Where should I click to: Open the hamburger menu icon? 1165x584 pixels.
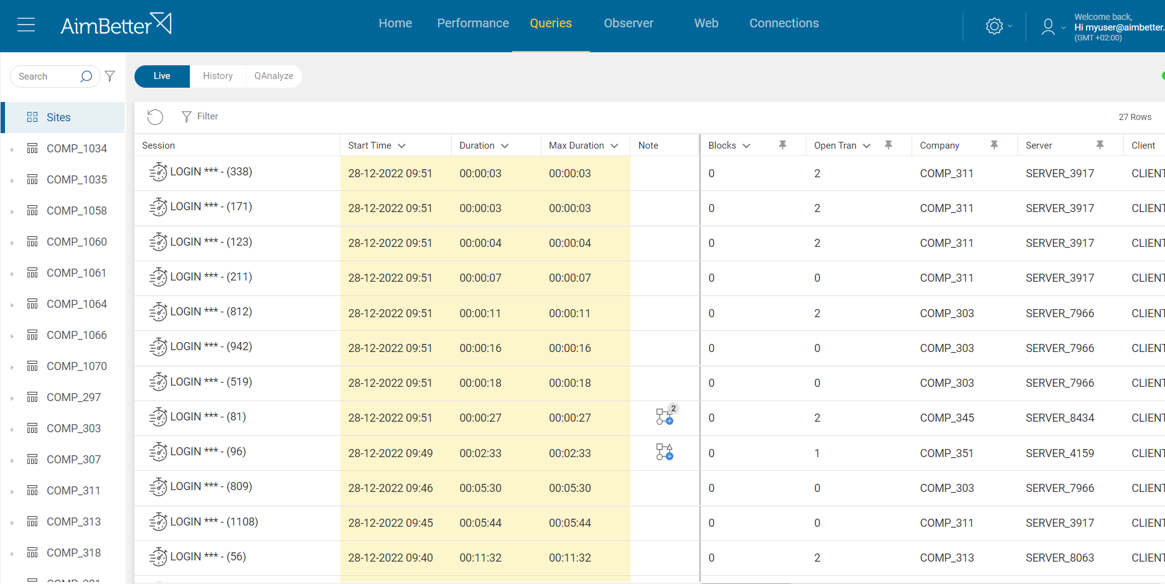26,25
